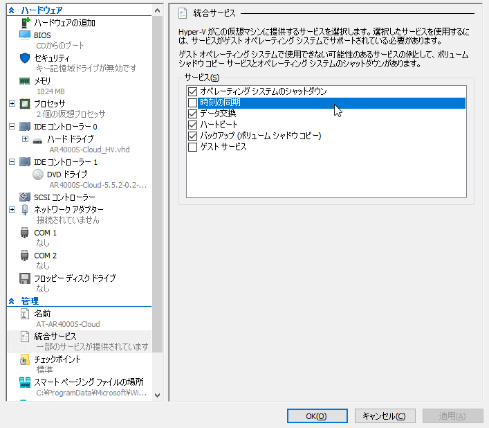Click the AR4000S-Cloud_HV.vhd file text
The width and height of the screenshot is (489, 428).
pos(89,150)
